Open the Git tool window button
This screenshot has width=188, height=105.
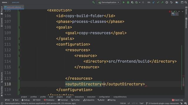[7, 100]
